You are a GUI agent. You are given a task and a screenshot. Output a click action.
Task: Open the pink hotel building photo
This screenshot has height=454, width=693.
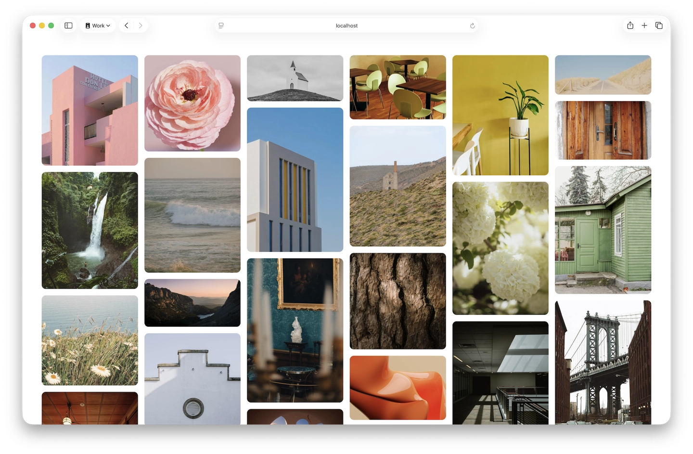[90, 110]
